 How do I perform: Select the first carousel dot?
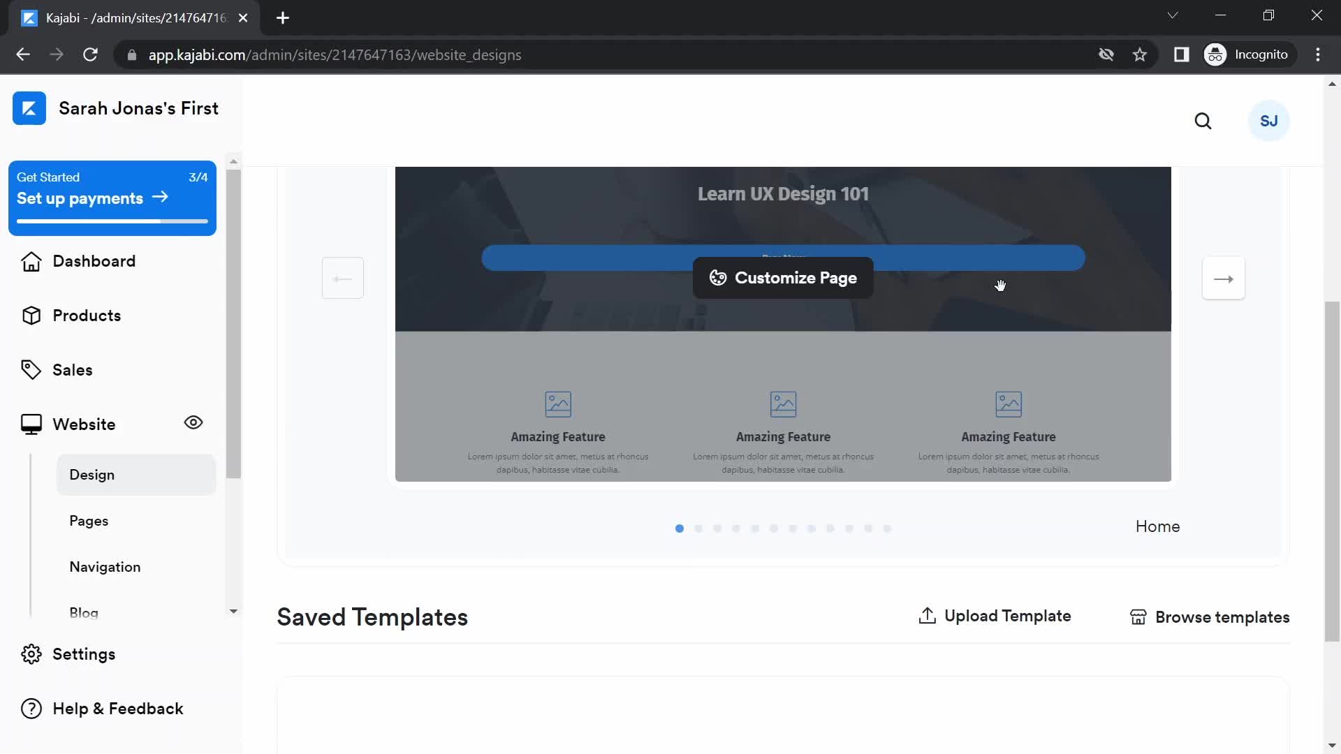[680, 528]
